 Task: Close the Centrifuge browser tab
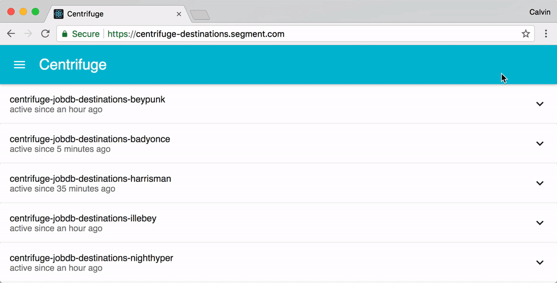179,14
